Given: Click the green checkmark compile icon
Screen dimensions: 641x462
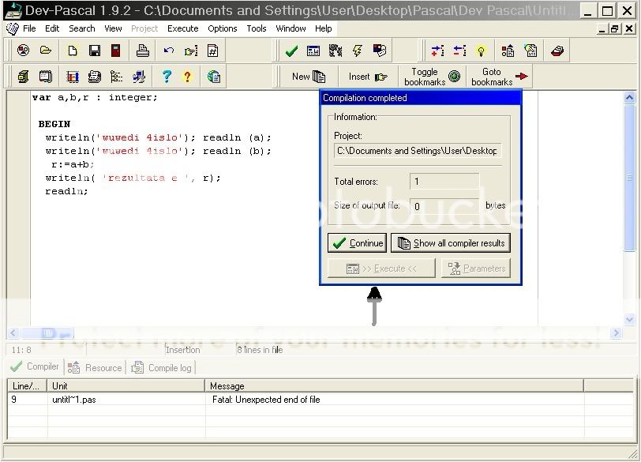Looking at the screenshot, I should pyautogui.click(x=291, y=51).
